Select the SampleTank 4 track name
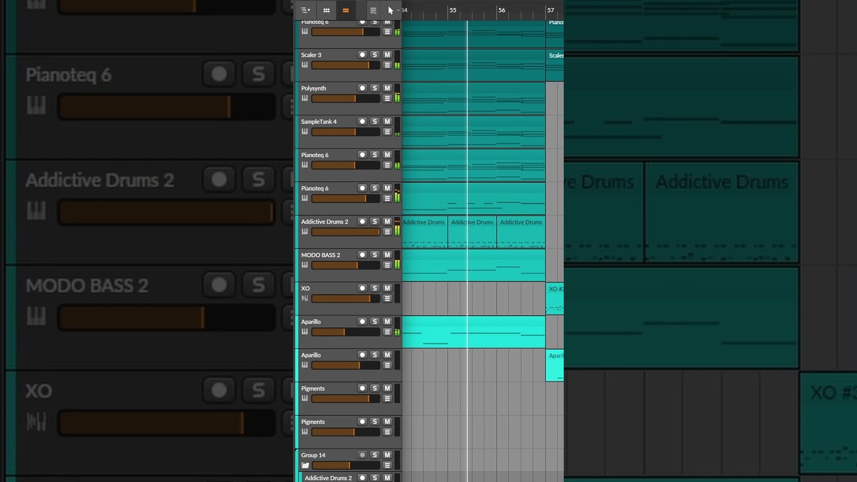 coord(319,122)
